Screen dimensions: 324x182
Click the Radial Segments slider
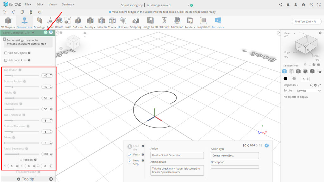tap(22, 154)
